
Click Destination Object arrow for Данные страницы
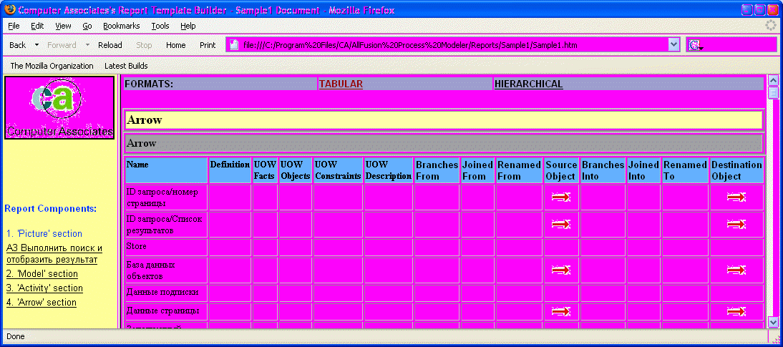point(736,311)
